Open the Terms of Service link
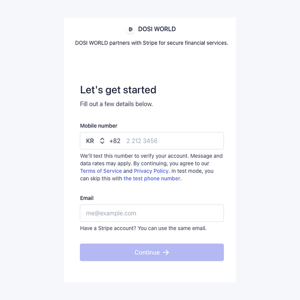Screen dimensions: 300x300 (101, 171)
